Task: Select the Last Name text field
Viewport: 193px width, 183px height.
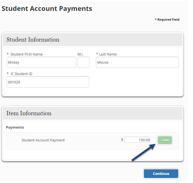Action: tap(137, 62)
